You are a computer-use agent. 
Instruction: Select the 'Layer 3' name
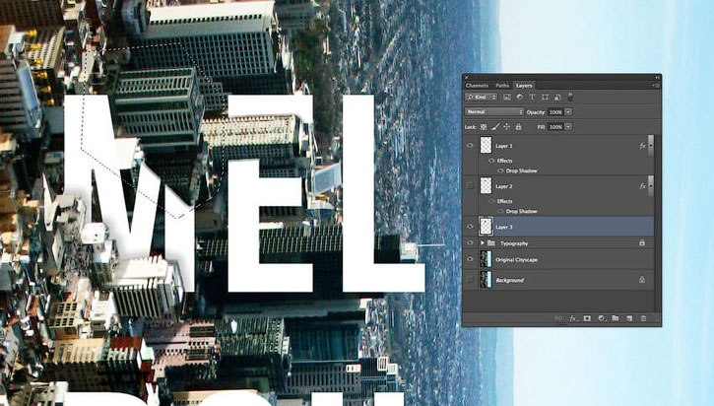click(504, 227)
